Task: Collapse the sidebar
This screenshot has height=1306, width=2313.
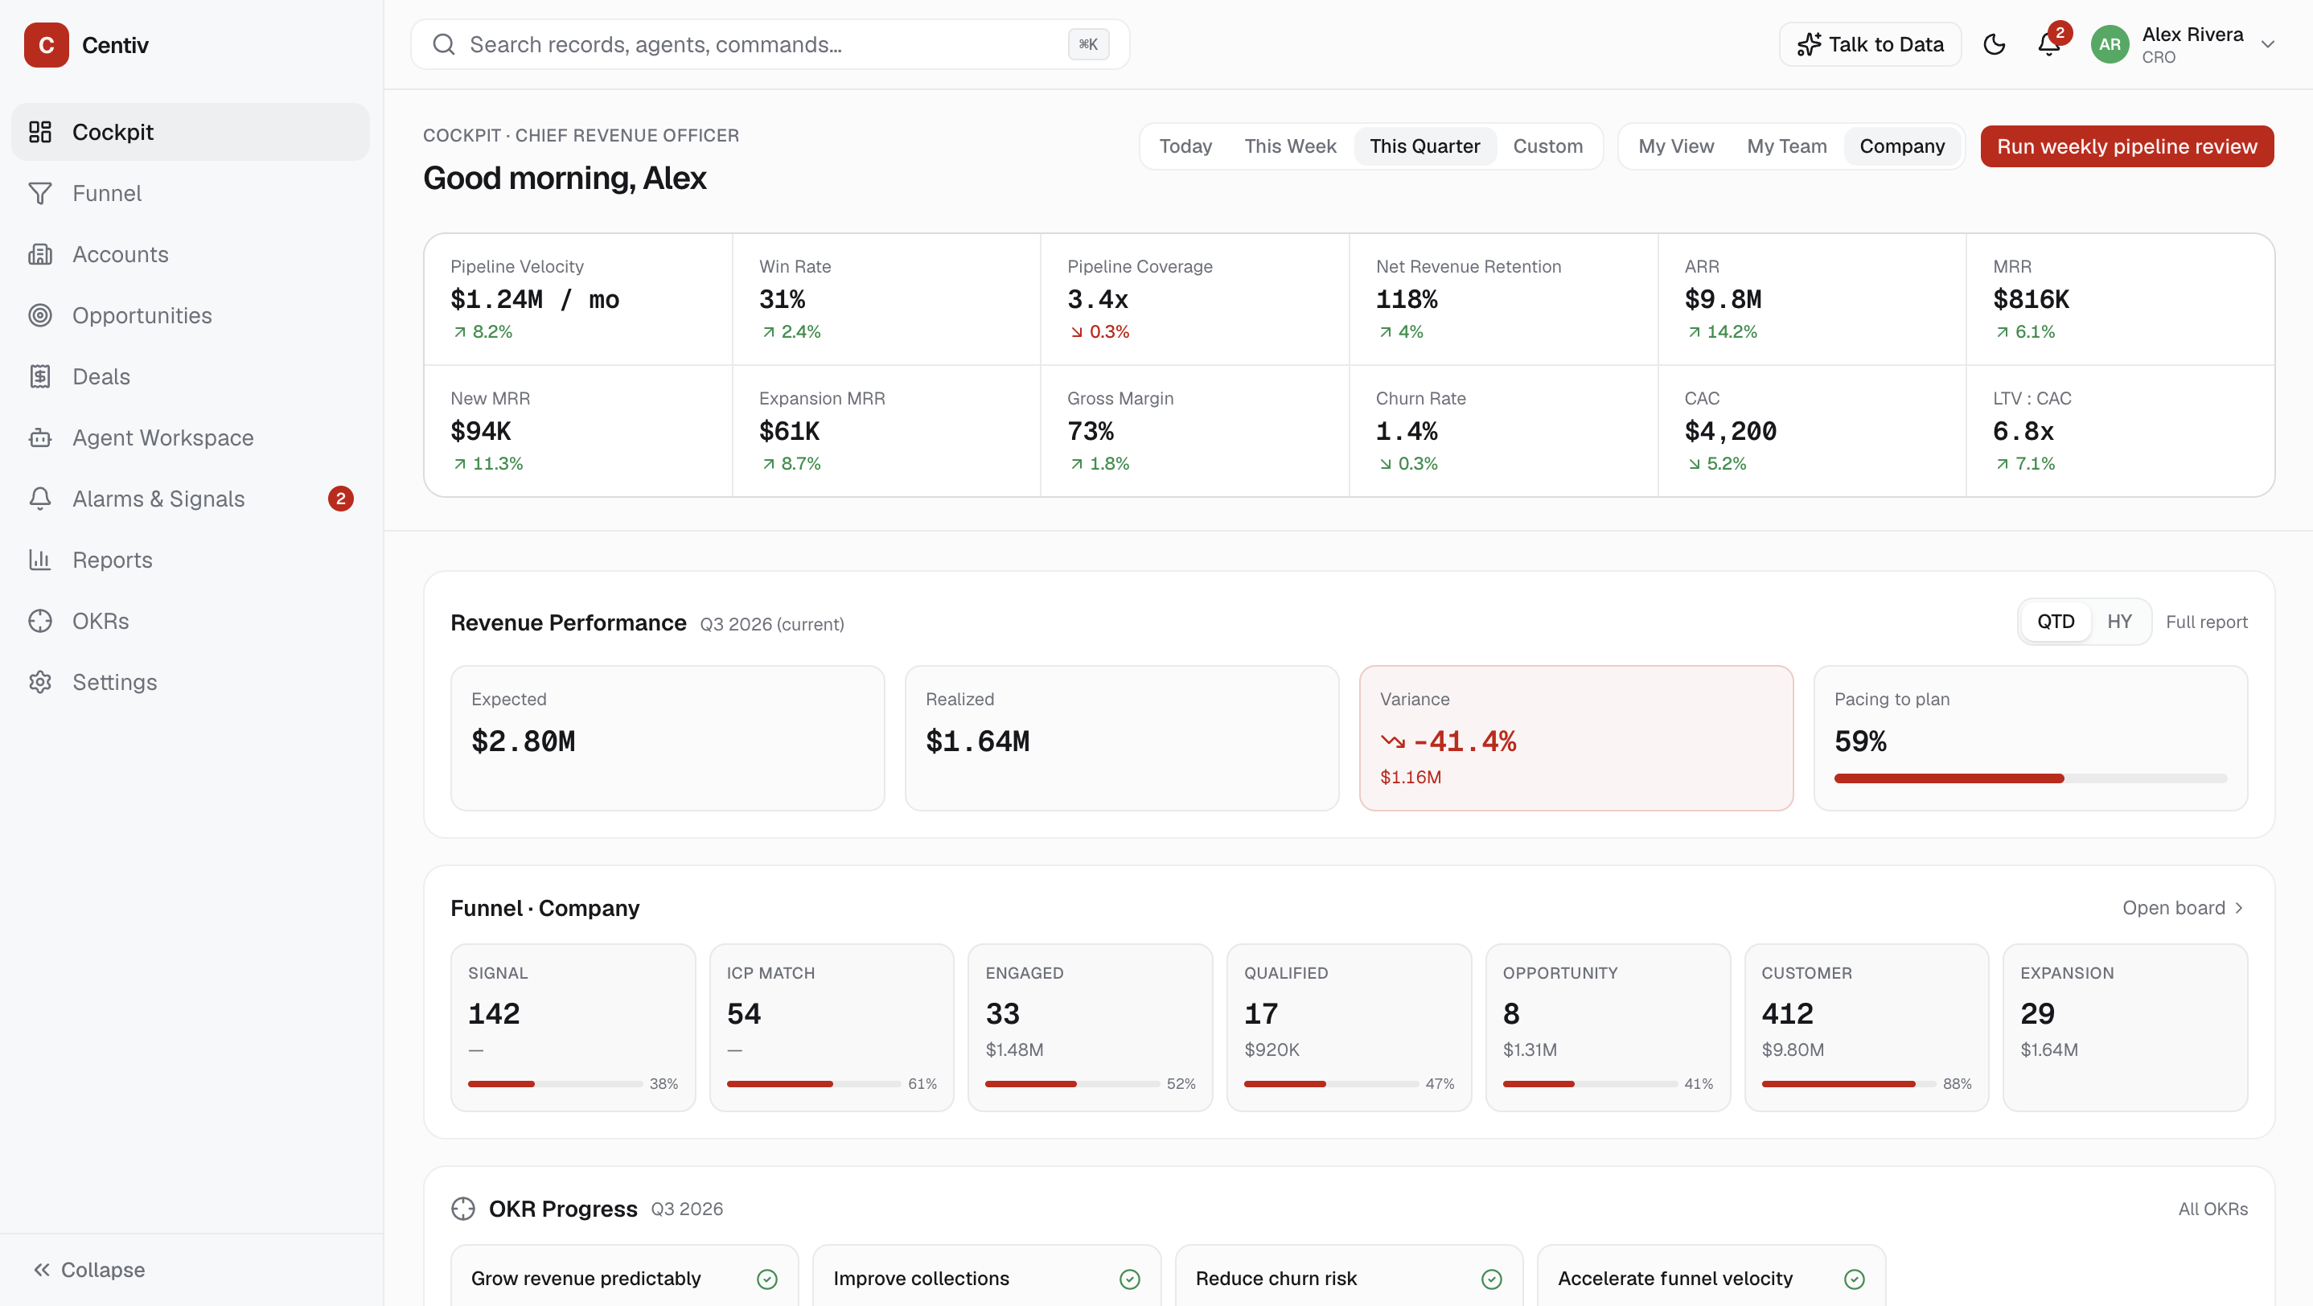Action: coord(90,1269)
